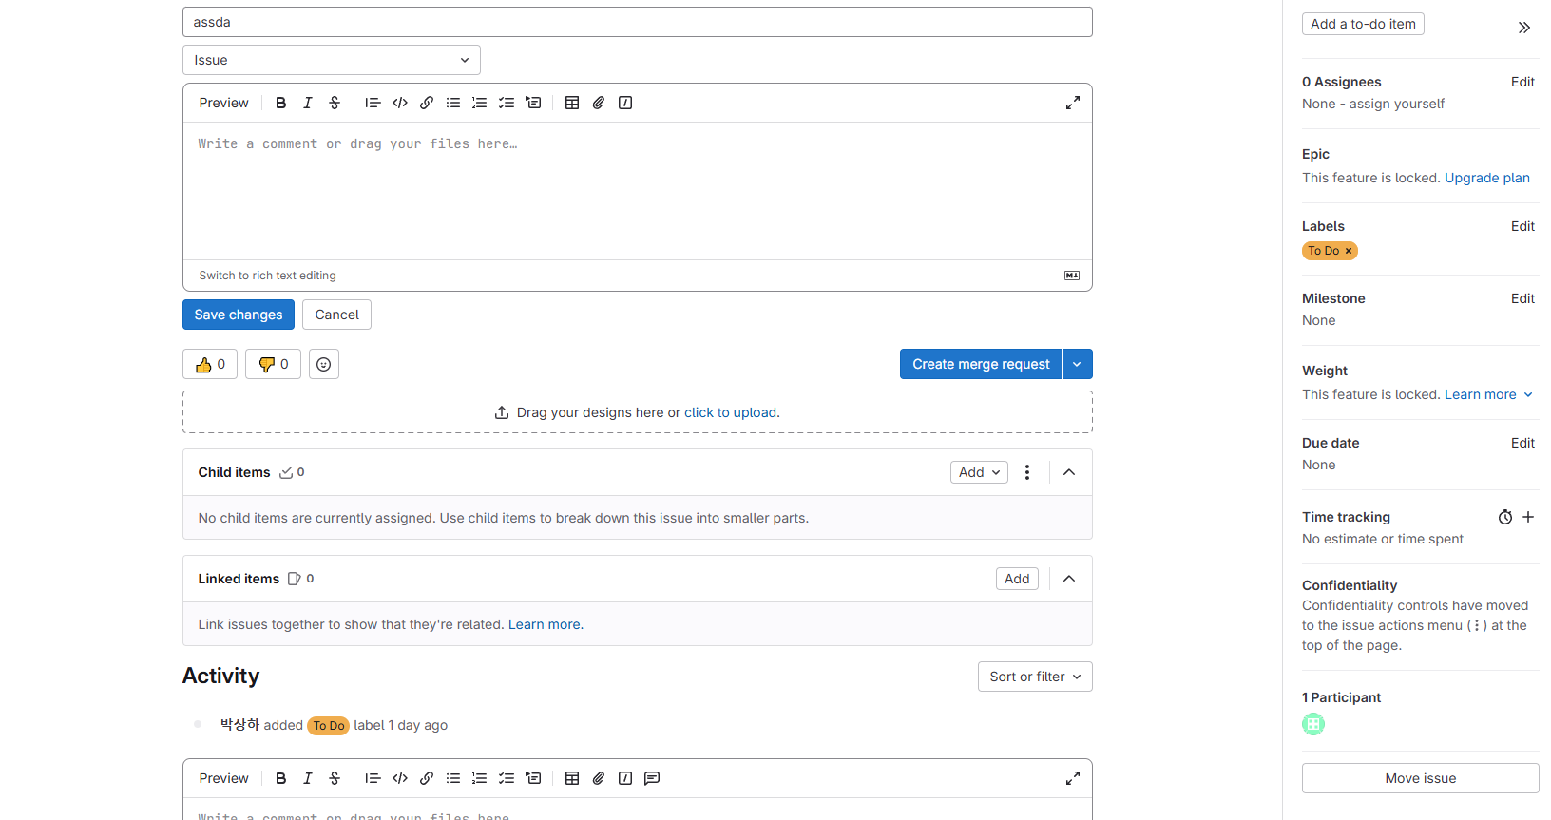Image resolution: width=1551 pixels, height=820 pixels.
Task: Apply italic in the comment editor toolbar
Action: (308, 778)
